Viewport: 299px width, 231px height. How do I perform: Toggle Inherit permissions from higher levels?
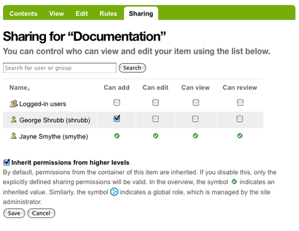(7, 162)
